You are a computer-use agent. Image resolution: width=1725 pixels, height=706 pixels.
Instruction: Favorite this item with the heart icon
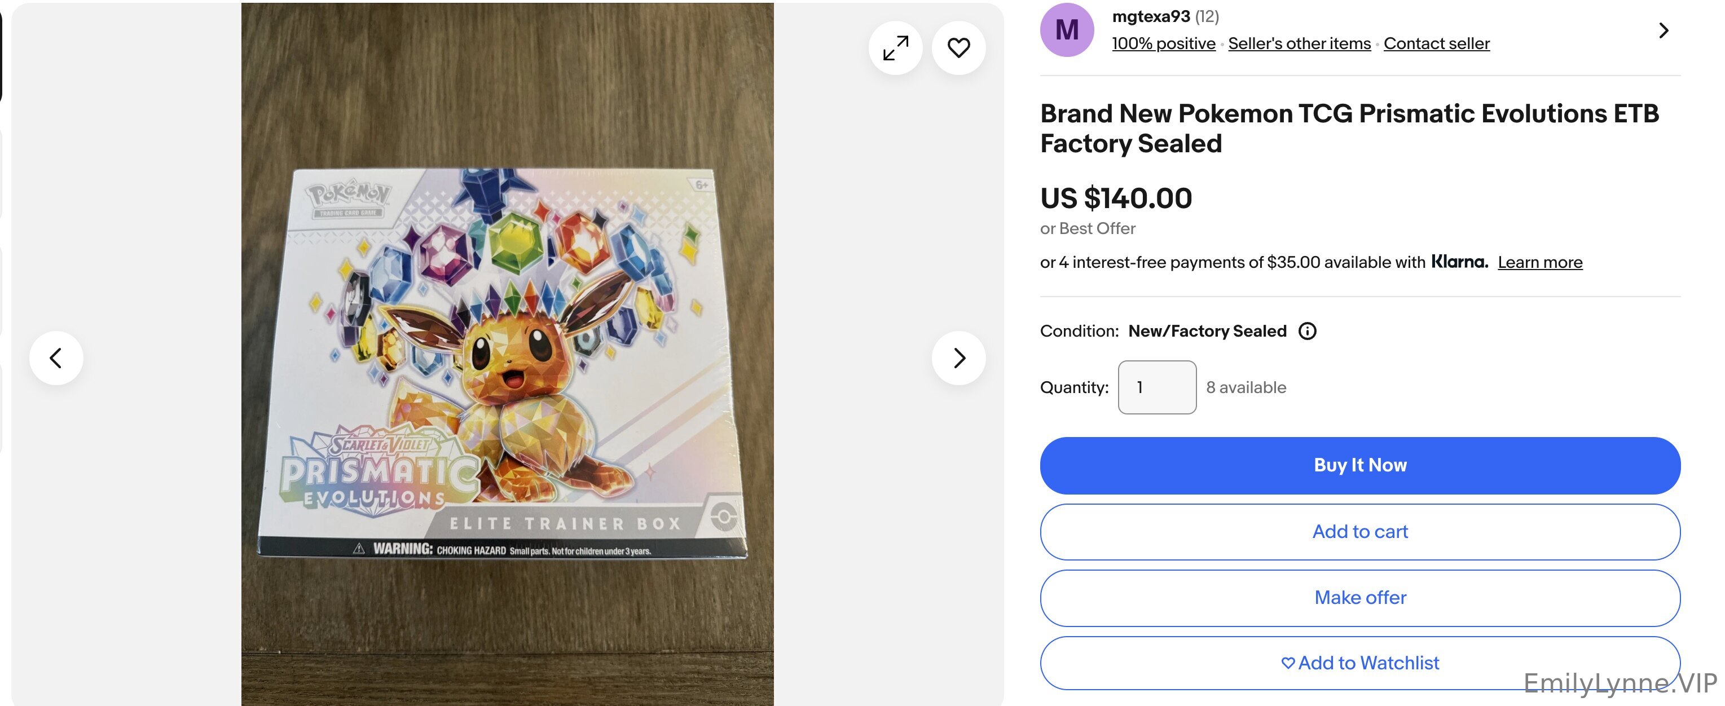coord(958,48)
